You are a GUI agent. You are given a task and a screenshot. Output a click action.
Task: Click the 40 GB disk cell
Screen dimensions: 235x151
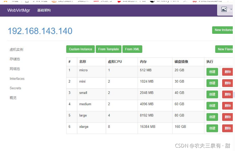(188, 94)
